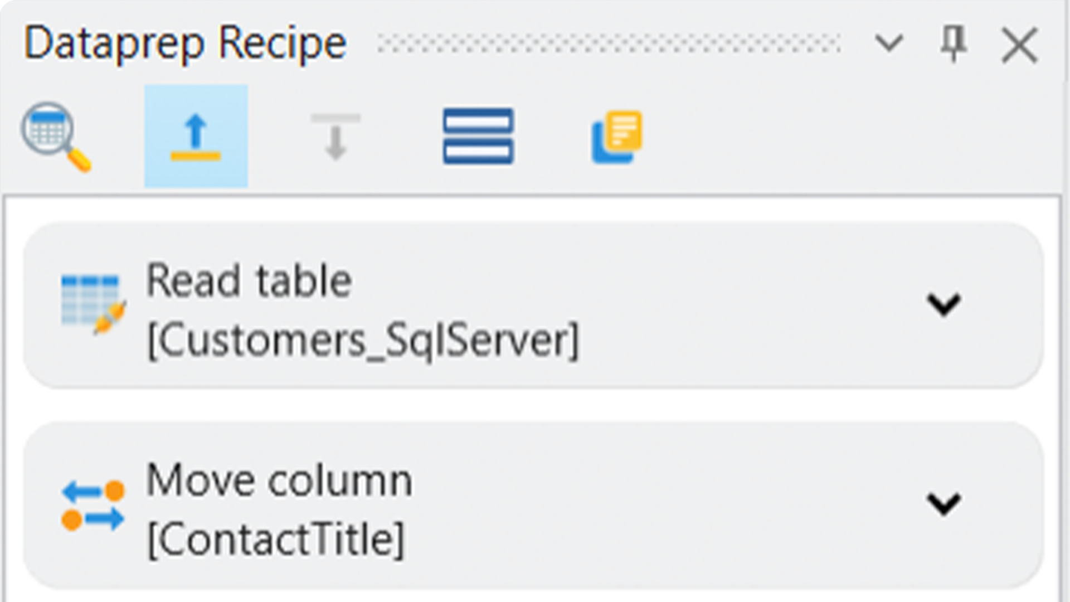The height and width of the screenshot is (602, 1070).
Task: Click the highlighted move step up arrow
Action: tap(196, 137)
